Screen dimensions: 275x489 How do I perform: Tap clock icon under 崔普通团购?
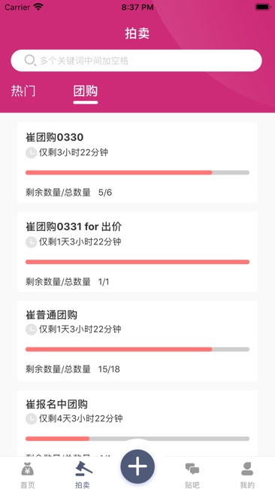pos(31,330)
